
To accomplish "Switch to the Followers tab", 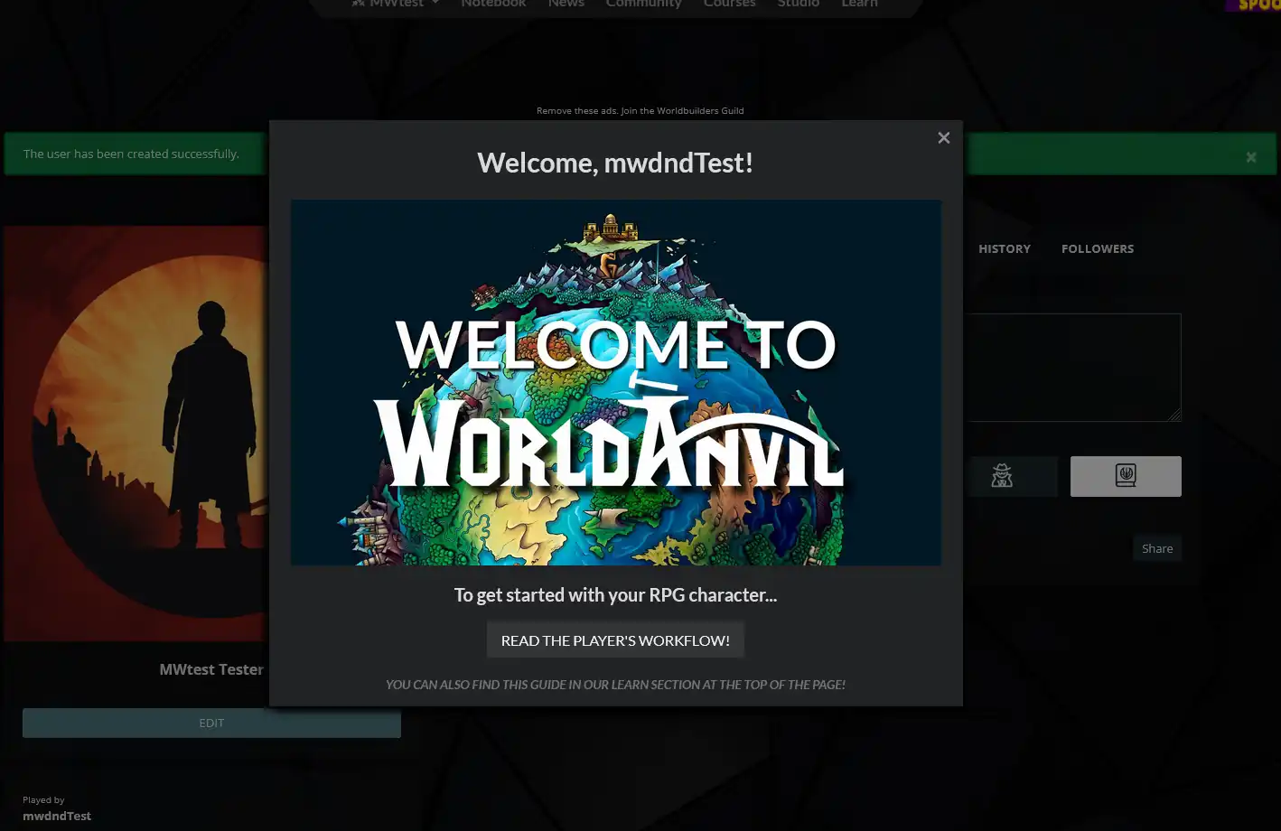I will coord(1097,248).
